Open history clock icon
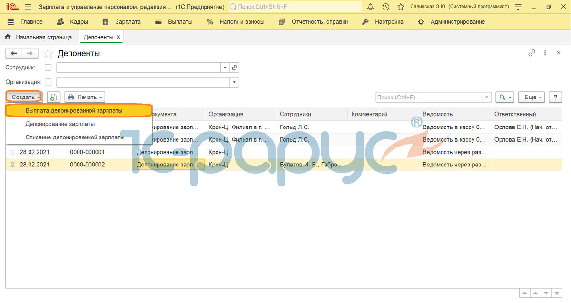 click(x=386, y=7)
